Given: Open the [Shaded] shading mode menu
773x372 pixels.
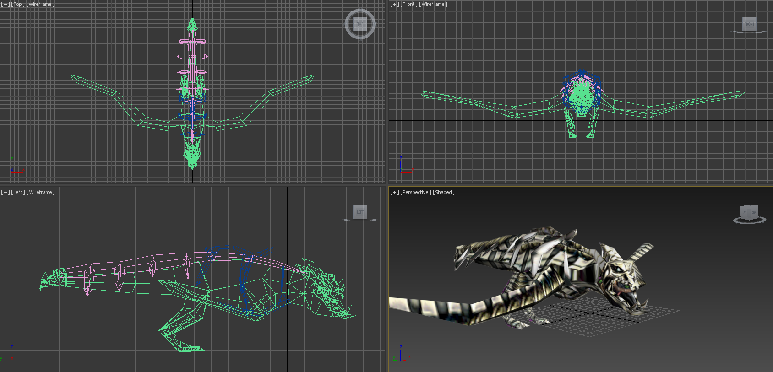Looking at the screenshot, I should click(x=444, y=192).
